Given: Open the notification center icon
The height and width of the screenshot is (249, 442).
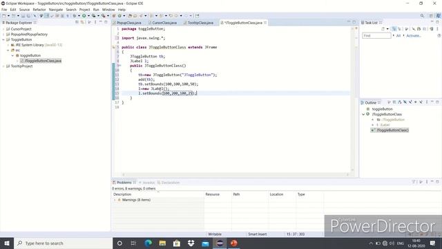Looking at the screenshot, I should click(433, 243).
